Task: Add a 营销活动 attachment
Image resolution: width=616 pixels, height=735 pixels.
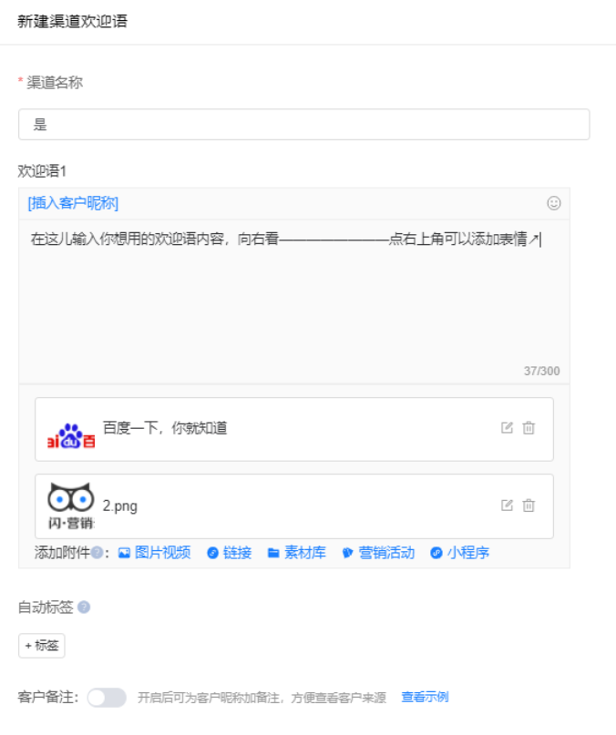Action: pyautogui.click(x=378, y=553)
